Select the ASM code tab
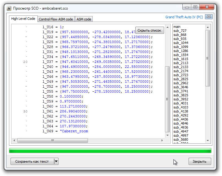Image resolution: width=222 pixels, height=176 pixels. pos(84,19)
